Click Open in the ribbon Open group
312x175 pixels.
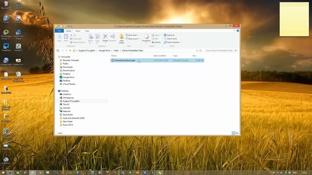click(156, 35)
